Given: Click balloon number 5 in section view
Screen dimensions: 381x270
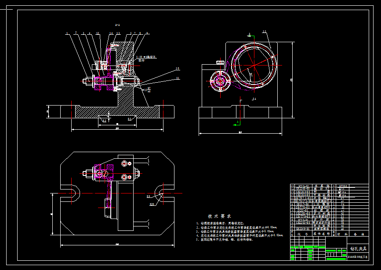Looking at the screenshot, I should (131, 33).
